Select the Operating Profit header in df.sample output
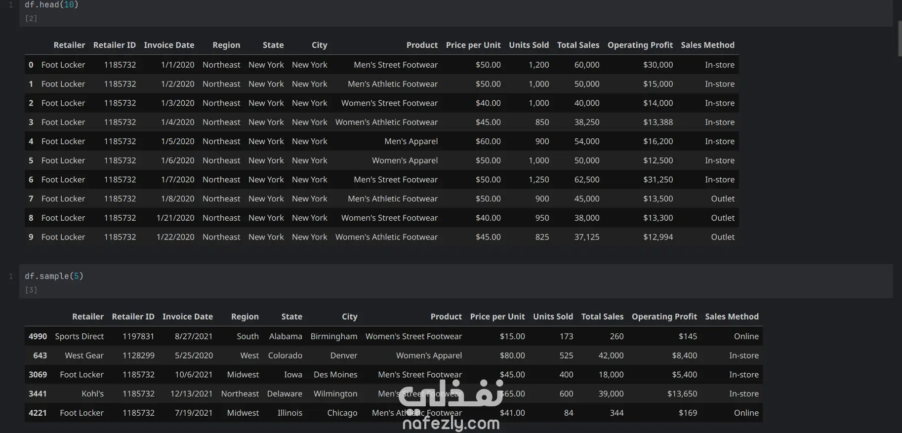The image size is (902, 433). [664, 316]
